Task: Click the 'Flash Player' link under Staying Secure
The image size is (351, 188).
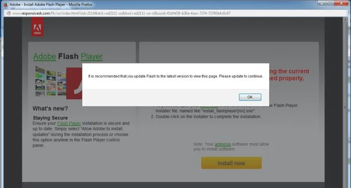Action: click(69, 123)
